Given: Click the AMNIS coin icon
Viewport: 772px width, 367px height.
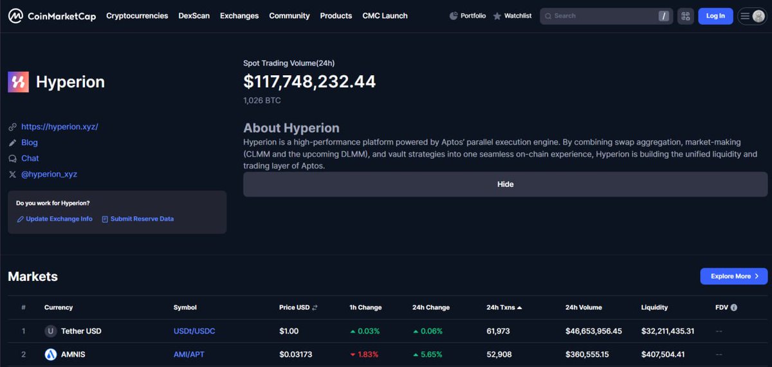Looking at the screenshot, I should (x=51, y=355).
